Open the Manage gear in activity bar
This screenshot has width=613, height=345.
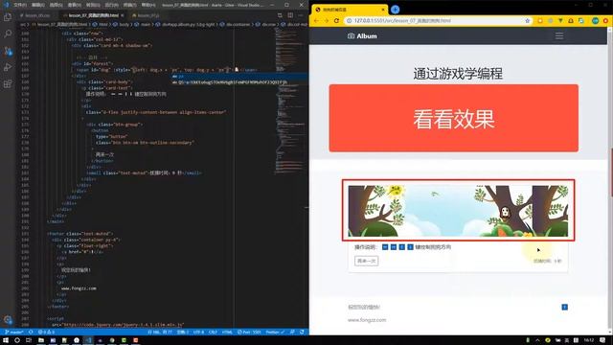click(8, 319)
